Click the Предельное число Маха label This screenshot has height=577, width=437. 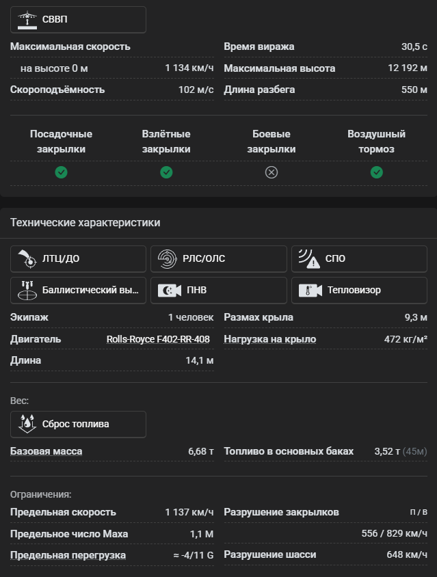[x=69, y=534]
